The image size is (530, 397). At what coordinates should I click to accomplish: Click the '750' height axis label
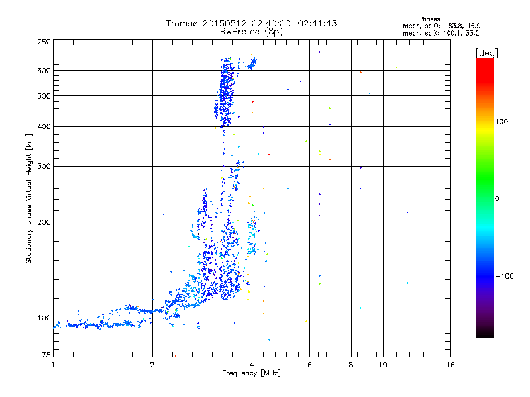click(x=44, y=42)
